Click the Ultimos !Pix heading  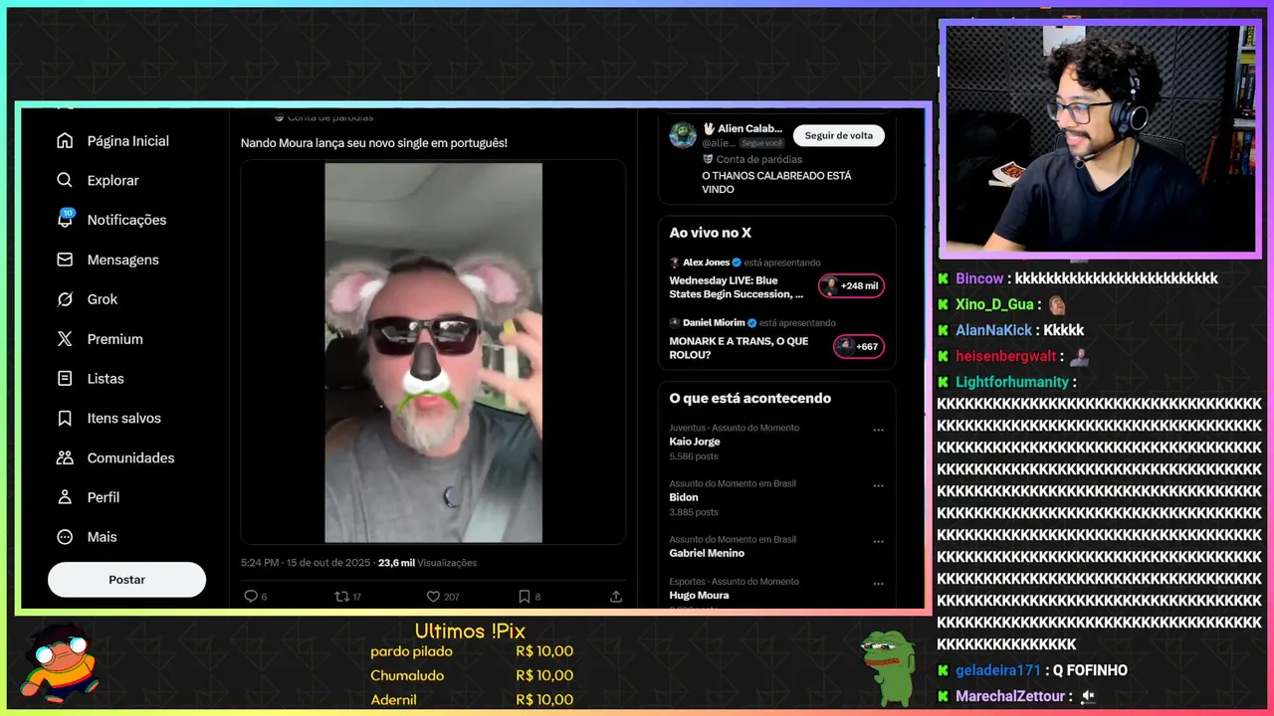coord(470,630)
